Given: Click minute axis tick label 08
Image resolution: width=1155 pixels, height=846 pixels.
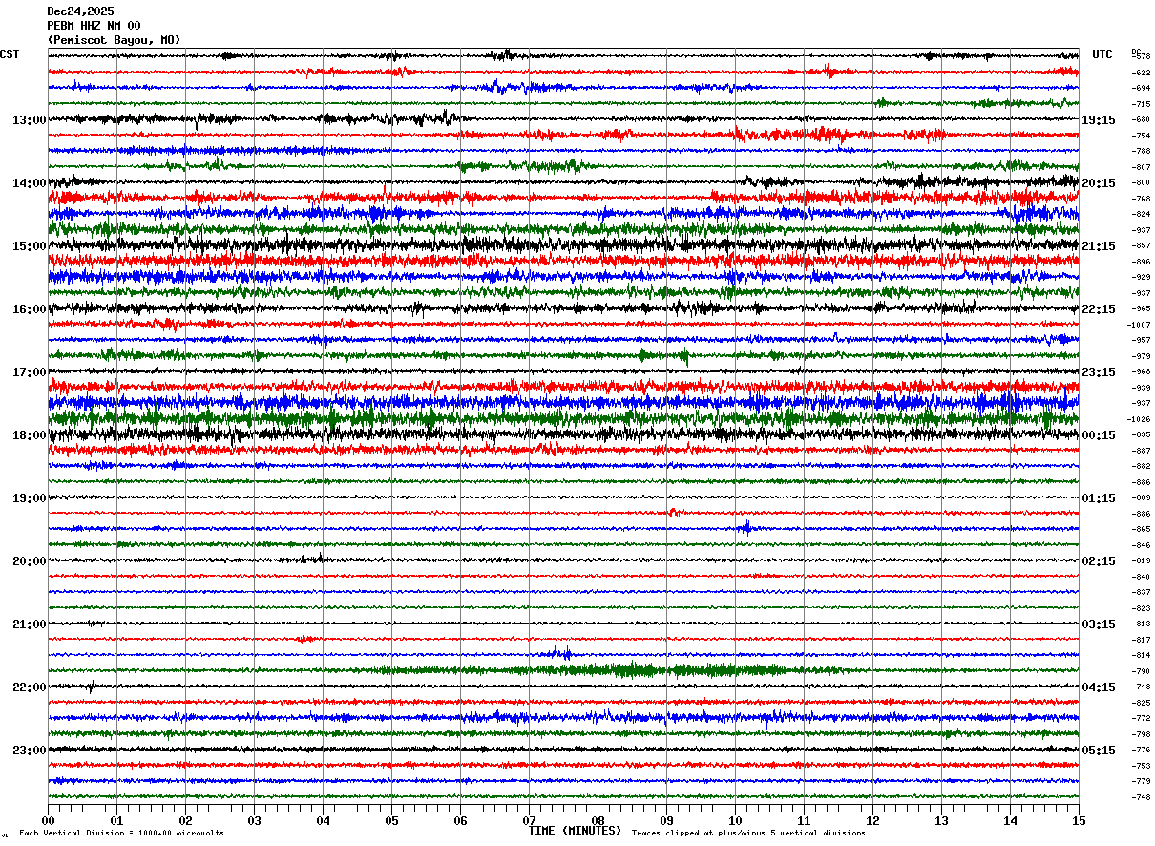Looking at the screenshot, I should [598, 820].
